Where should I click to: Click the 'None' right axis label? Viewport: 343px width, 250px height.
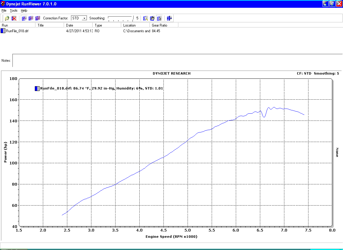click(337, 152)
